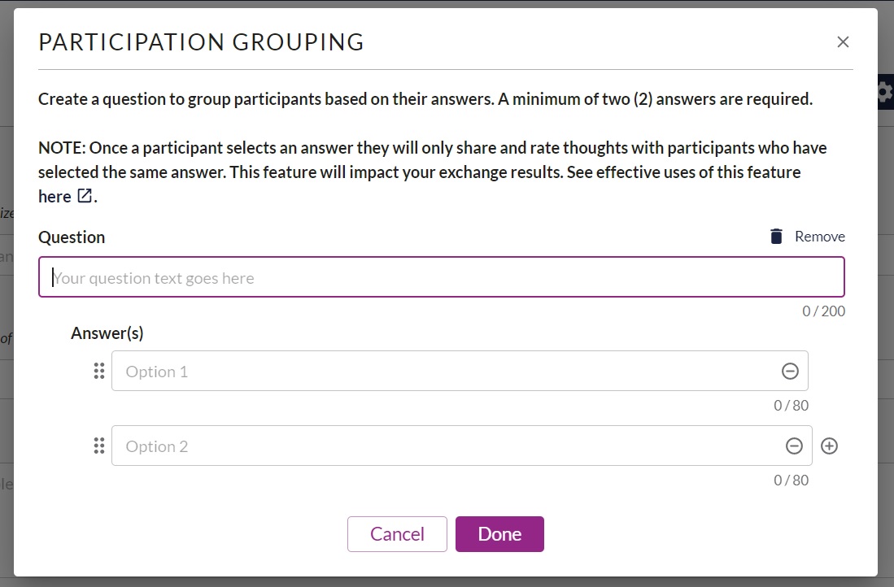Image resolution: width=894 pixels, height=587 pixels.
Task: Click the drag handle beside Option 1
Action: coord(99,371)
